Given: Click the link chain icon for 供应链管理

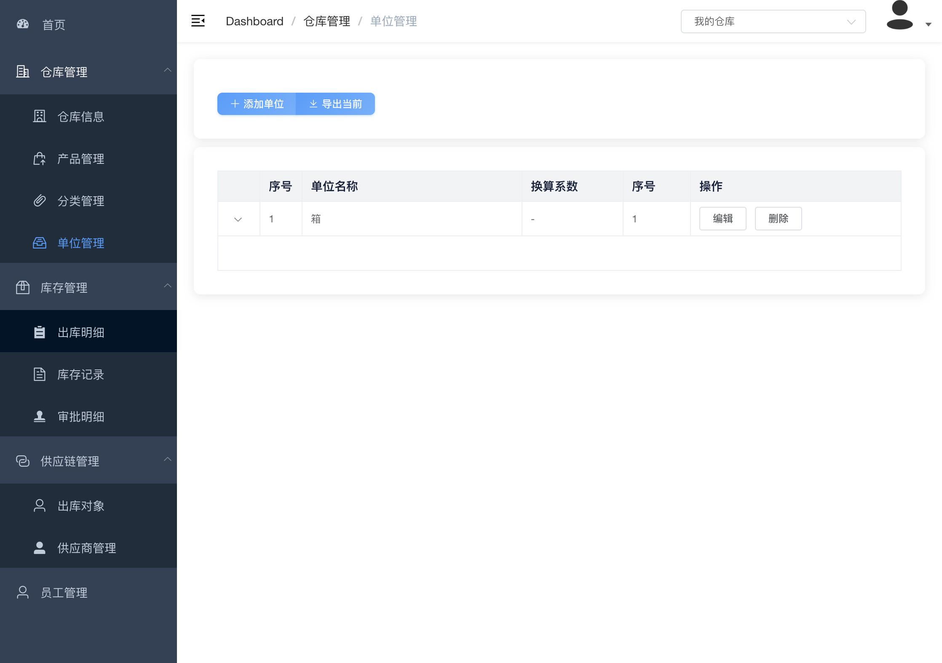Looking at the screenshot, I should [x=23, y=461].
